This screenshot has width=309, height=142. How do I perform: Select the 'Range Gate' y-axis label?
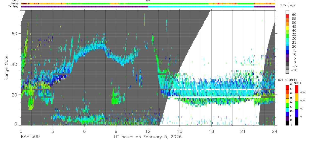[7, 68]
